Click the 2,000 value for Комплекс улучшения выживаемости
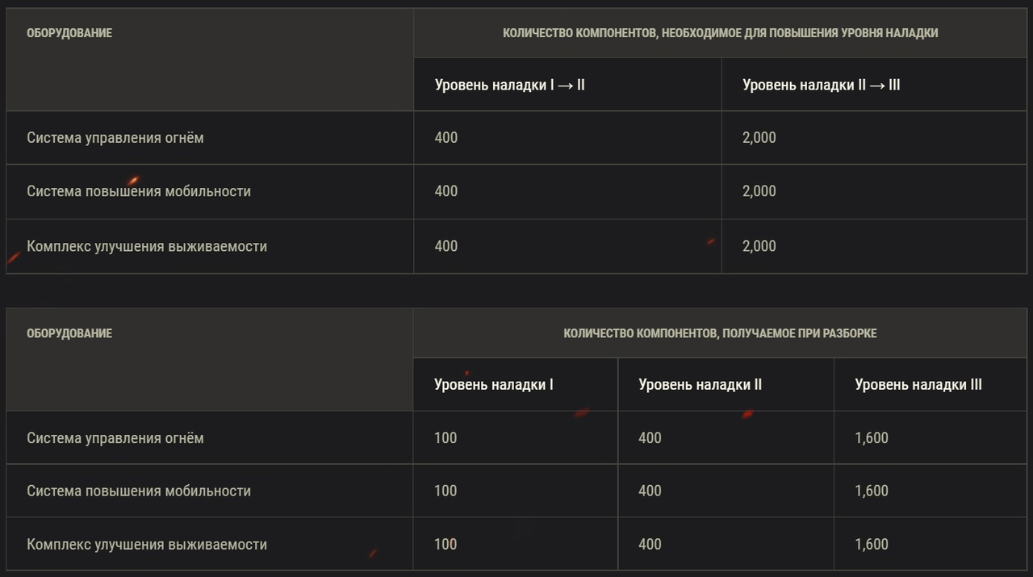 point(759,246)
